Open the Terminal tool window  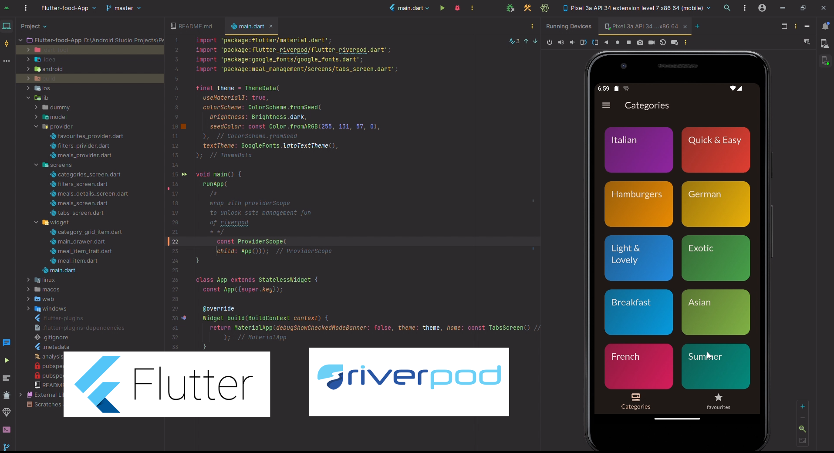(x=7, y=429)
